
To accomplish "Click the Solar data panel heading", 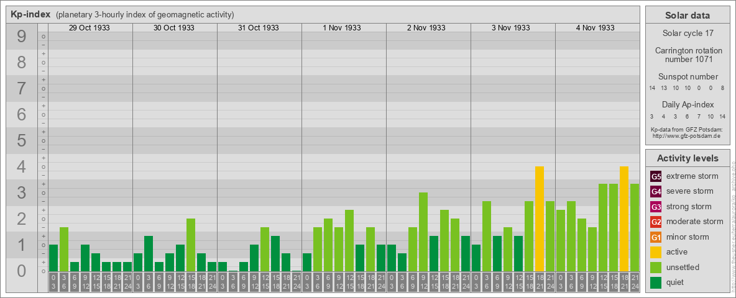I will [x=687, y=16].
